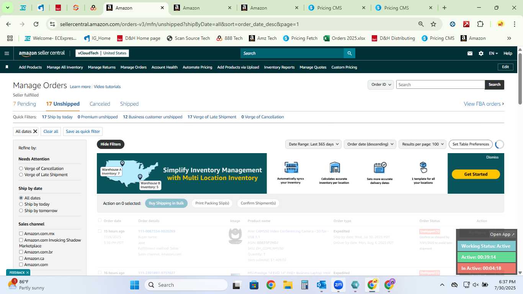
Task: Open the Windows Start menu
Action: [135, 285]
